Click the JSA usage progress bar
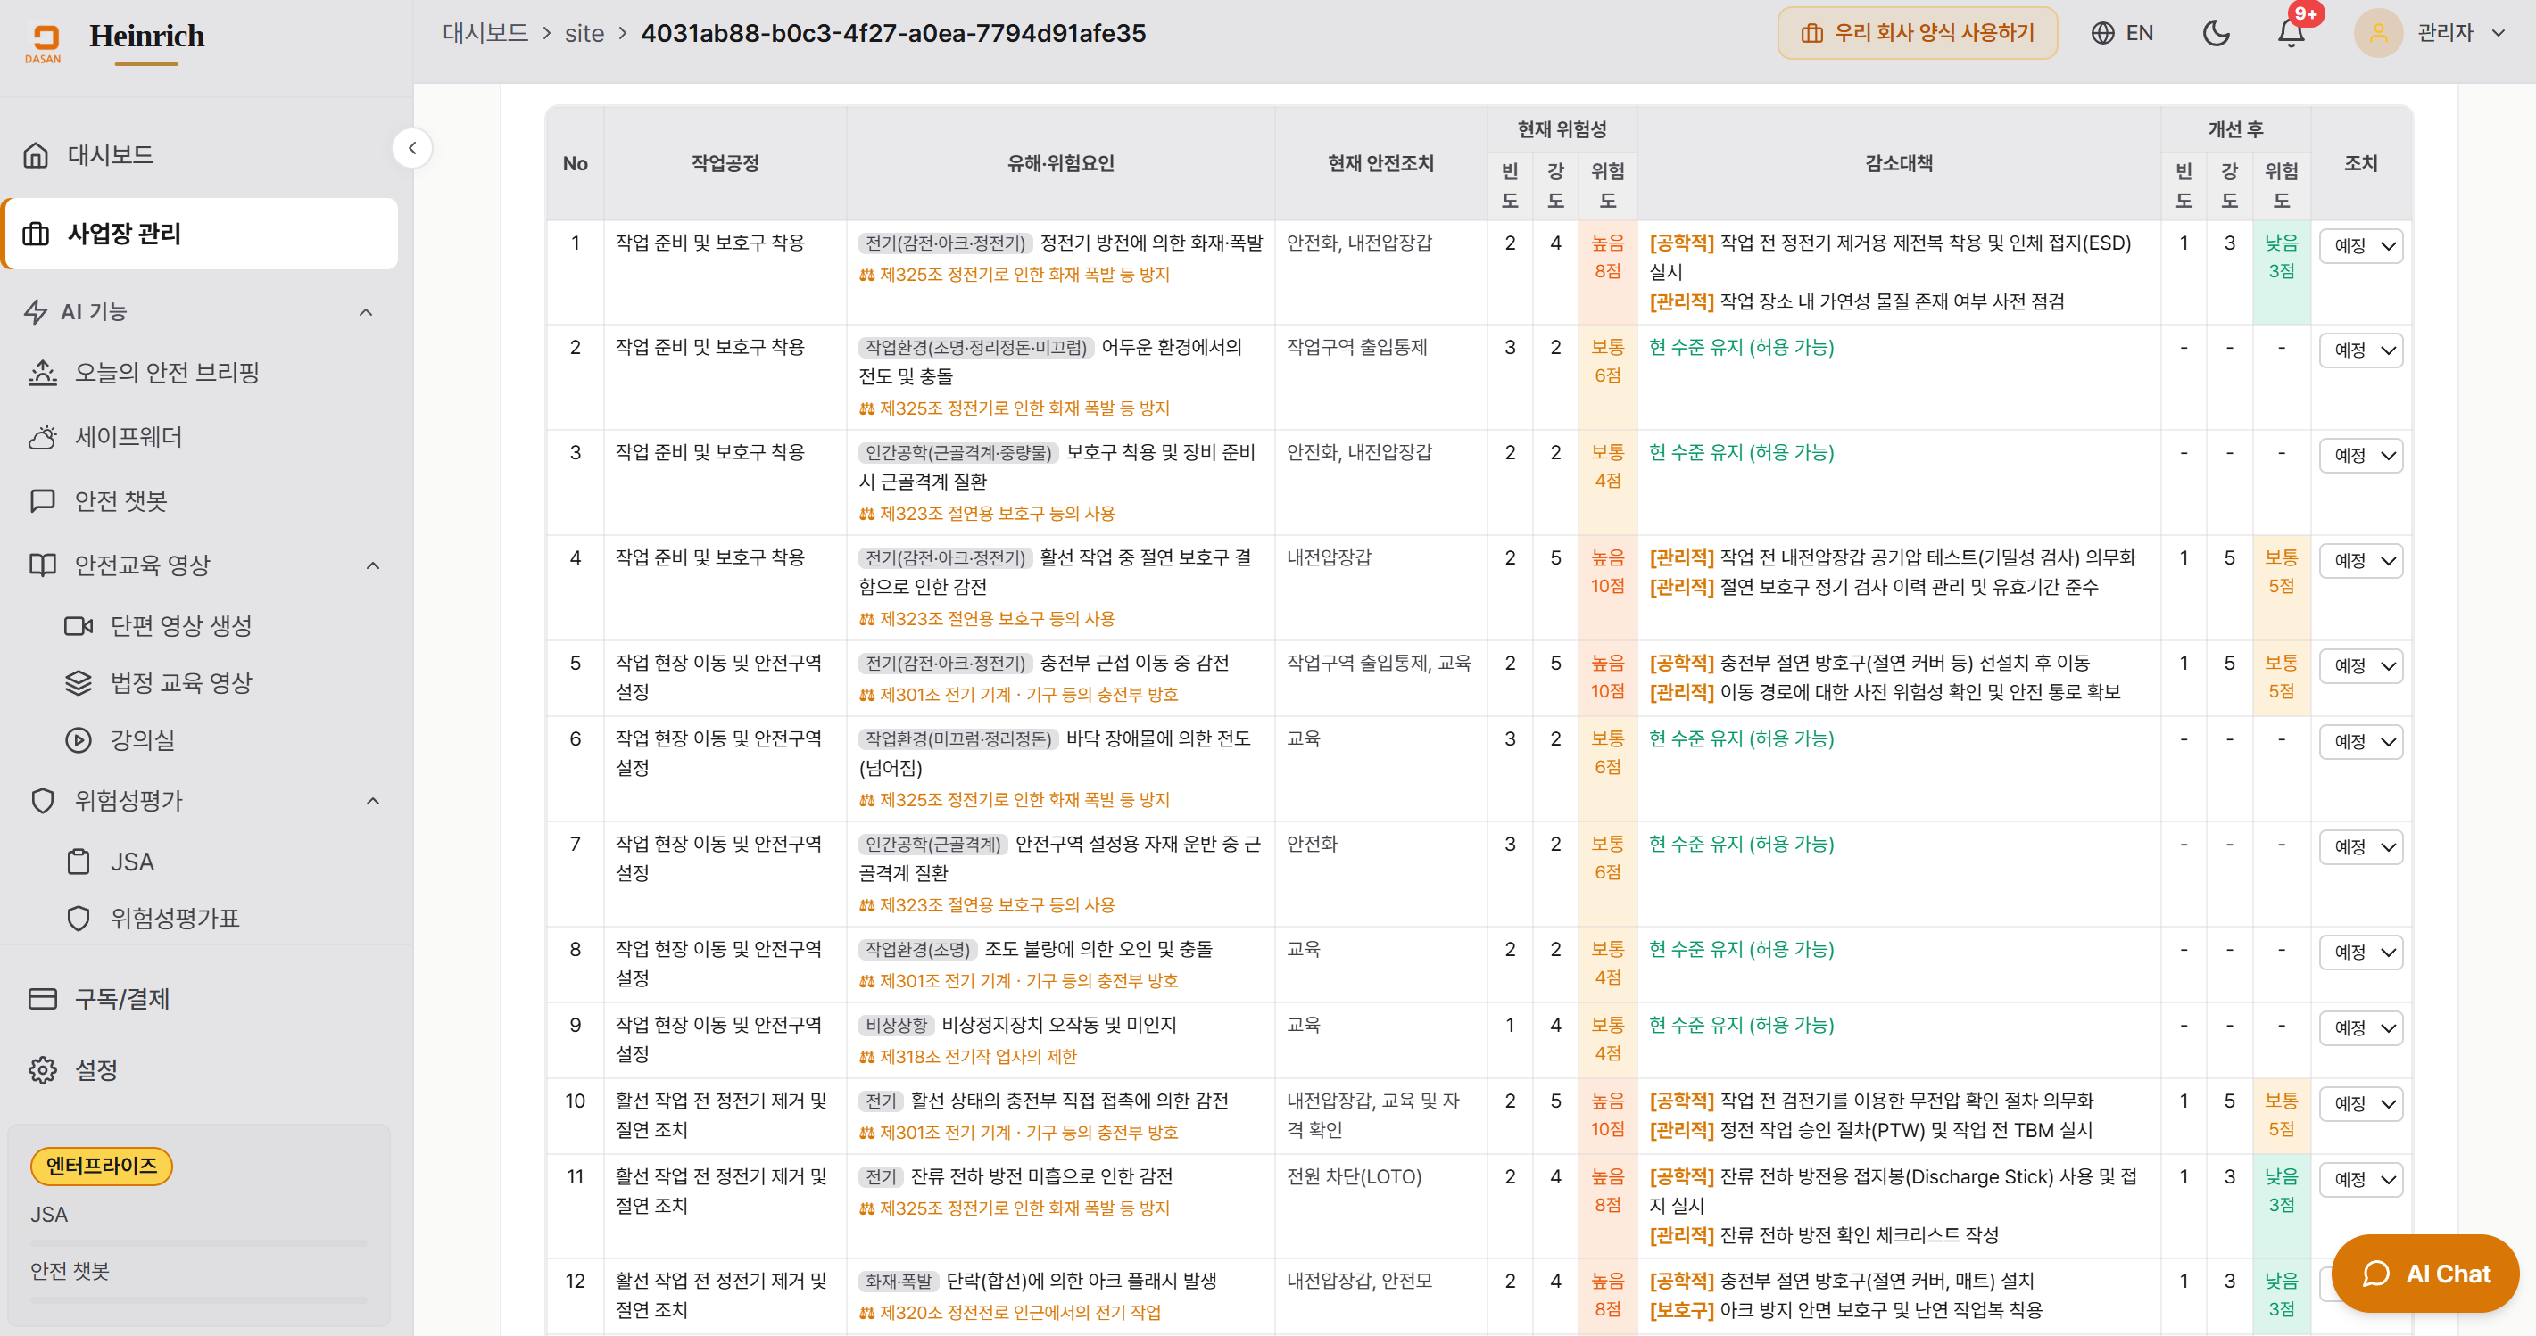The width and height of the screenshot is (2536, 1336). point(199,1242)
